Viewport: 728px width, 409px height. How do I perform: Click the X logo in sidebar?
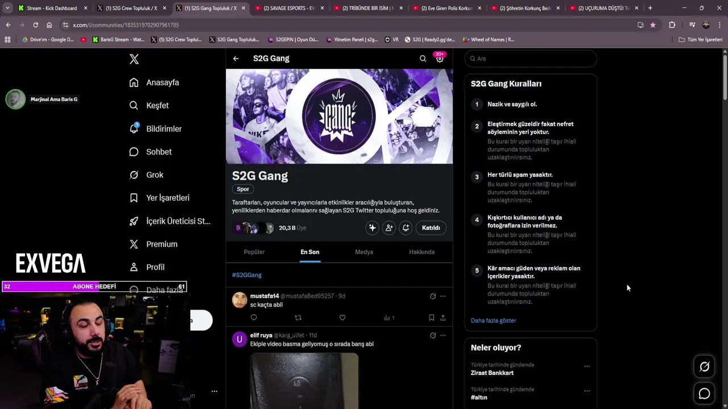point(134,59)
